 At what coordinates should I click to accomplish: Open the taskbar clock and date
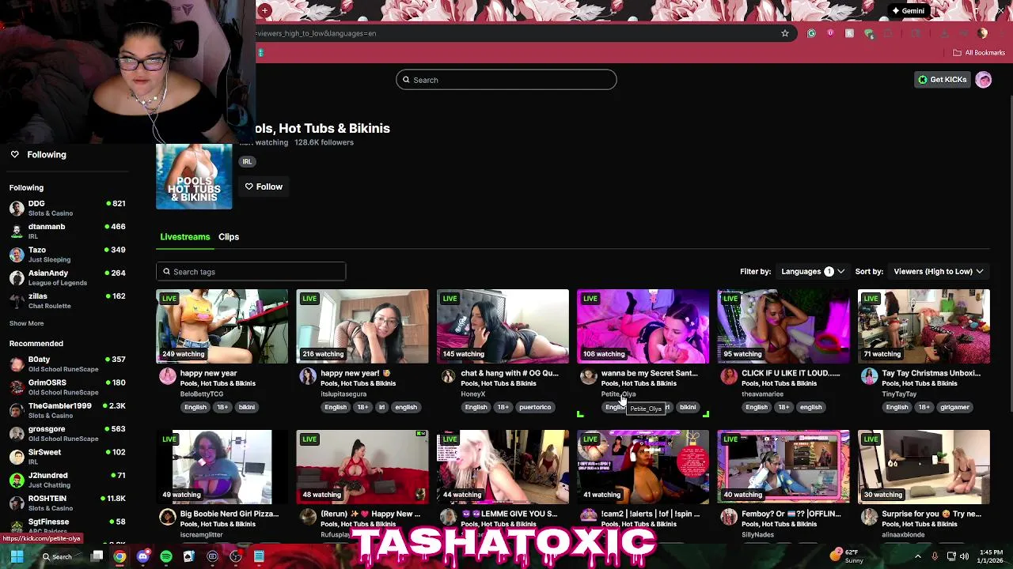[x=991, y=556]
